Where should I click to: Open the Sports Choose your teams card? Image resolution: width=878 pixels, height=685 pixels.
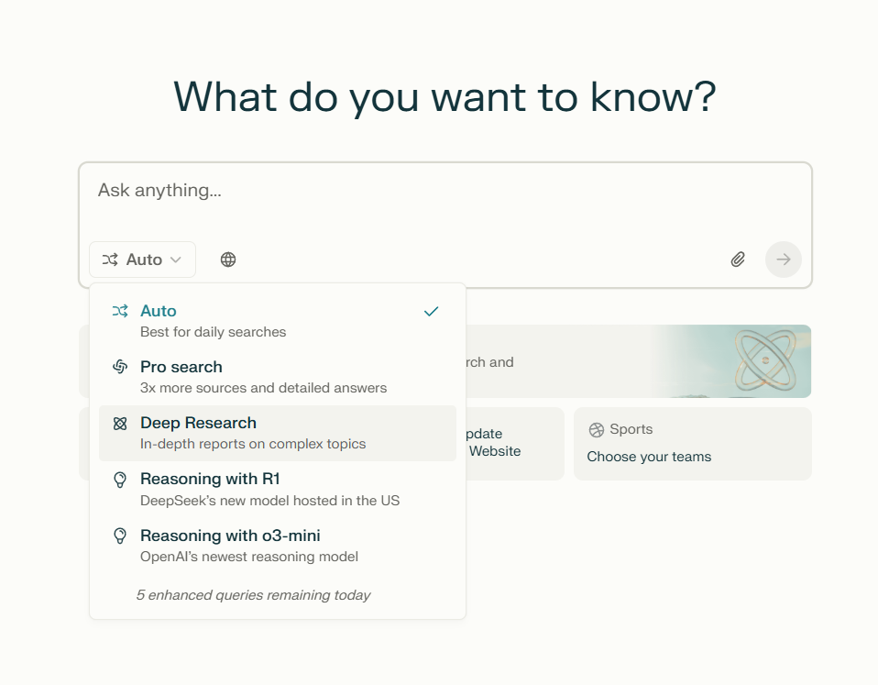pos(693,444)
